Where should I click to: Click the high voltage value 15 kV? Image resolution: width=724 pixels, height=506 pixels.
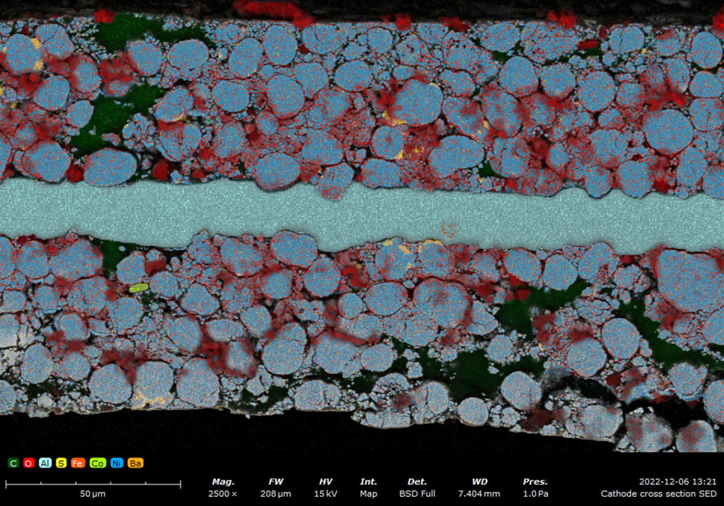pos(326,494)
